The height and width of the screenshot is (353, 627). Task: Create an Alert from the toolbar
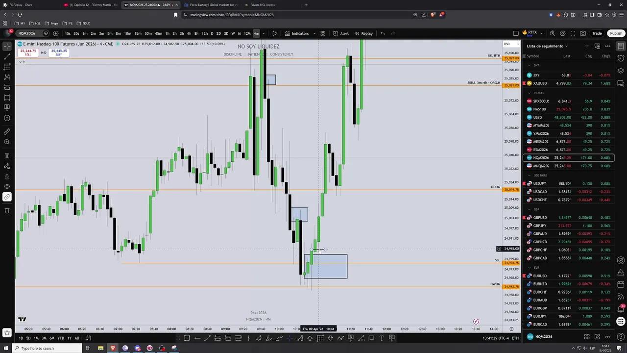pos(341,33)
